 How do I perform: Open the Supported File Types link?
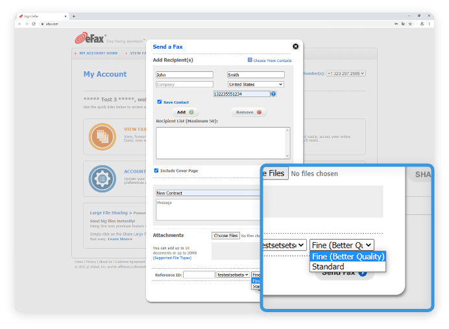(172, 258)
